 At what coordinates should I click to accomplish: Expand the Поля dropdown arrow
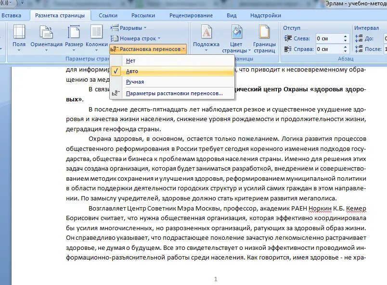[x=19, y=50]
